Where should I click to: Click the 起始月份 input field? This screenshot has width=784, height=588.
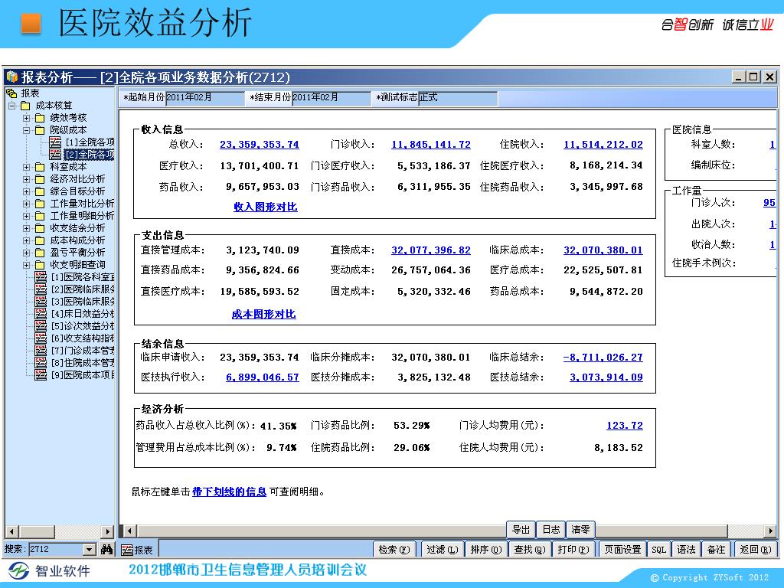click(x=204, y=97)
